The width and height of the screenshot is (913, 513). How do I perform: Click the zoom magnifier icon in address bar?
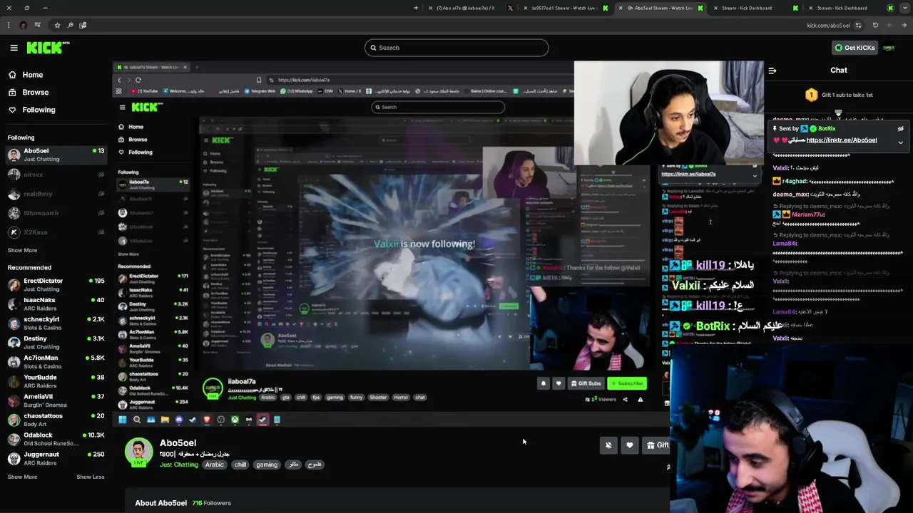click(x=70, y=26)
